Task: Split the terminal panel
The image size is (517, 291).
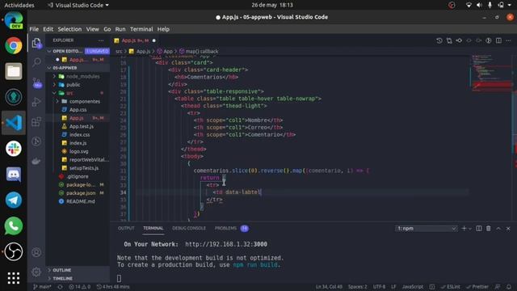Action: [x=479, y=228]
